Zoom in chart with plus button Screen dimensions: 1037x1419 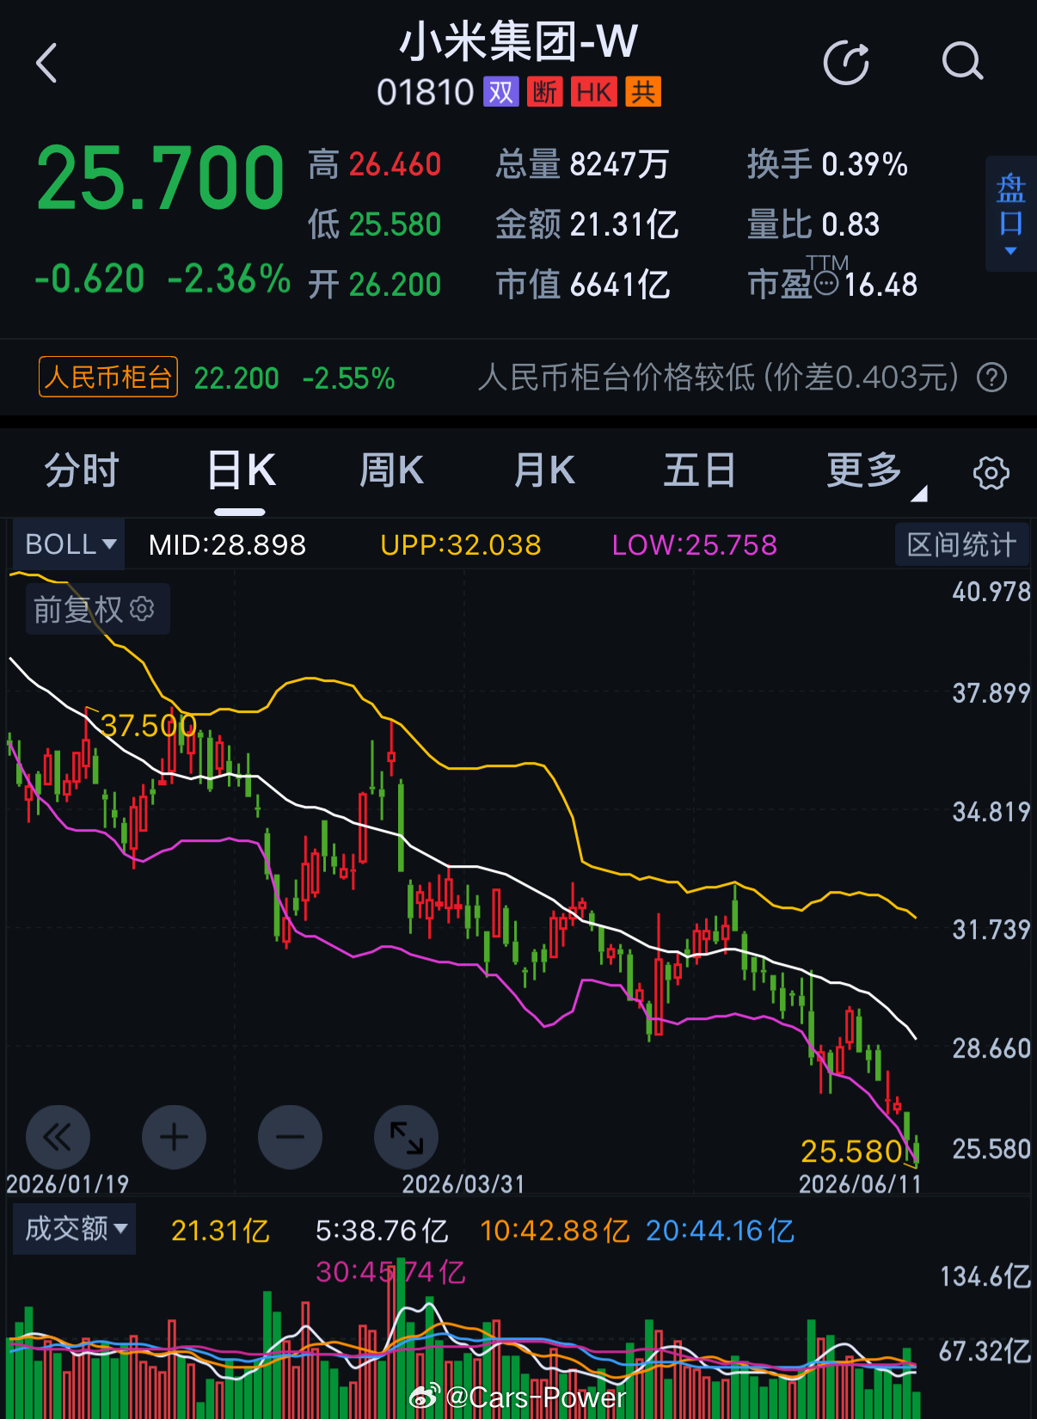point(174,1137)
